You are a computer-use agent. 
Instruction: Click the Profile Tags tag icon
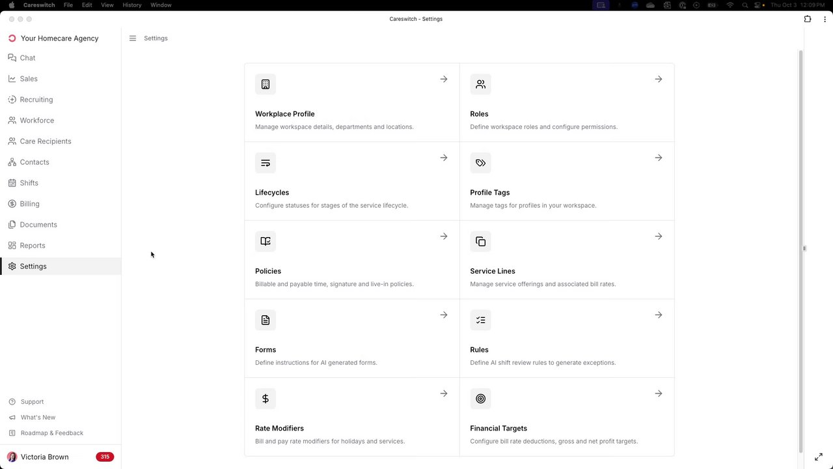[480, 163]
